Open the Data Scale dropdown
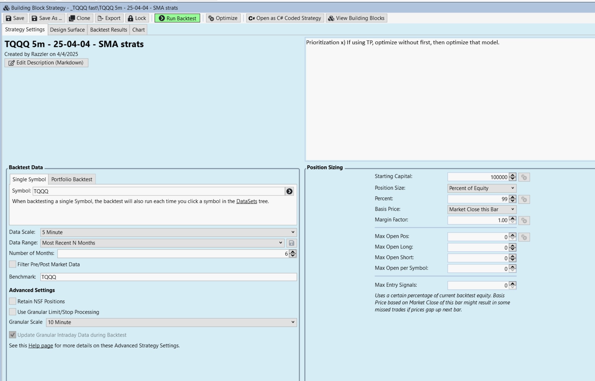 click(168, 232)
